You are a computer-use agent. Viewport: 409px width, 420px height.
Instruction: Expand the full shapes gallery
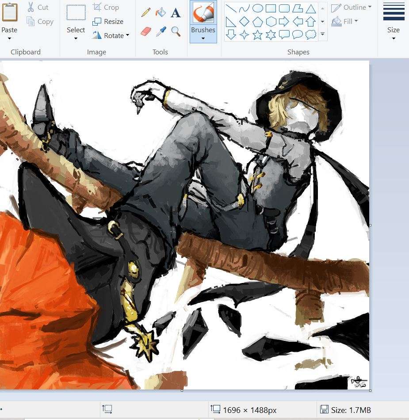click(322, 34)
